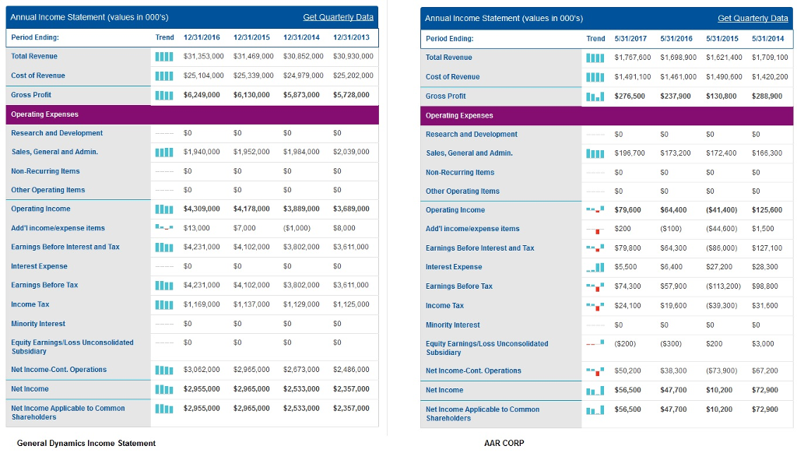Image resolution: width=797 pixels, height=460 pixels.
Task: Click Minority Interest label in AAR Corp table
Action: [453, 325]
